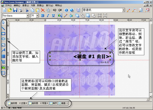The width and height of the screenshot is (153, 110).
Task: Click the vertical scrollbar down arrow
Action: (x=150, y=97)
